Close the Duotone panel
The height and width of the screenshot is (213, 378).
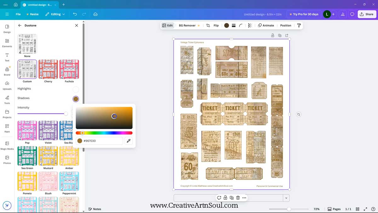tap(77, 25)
